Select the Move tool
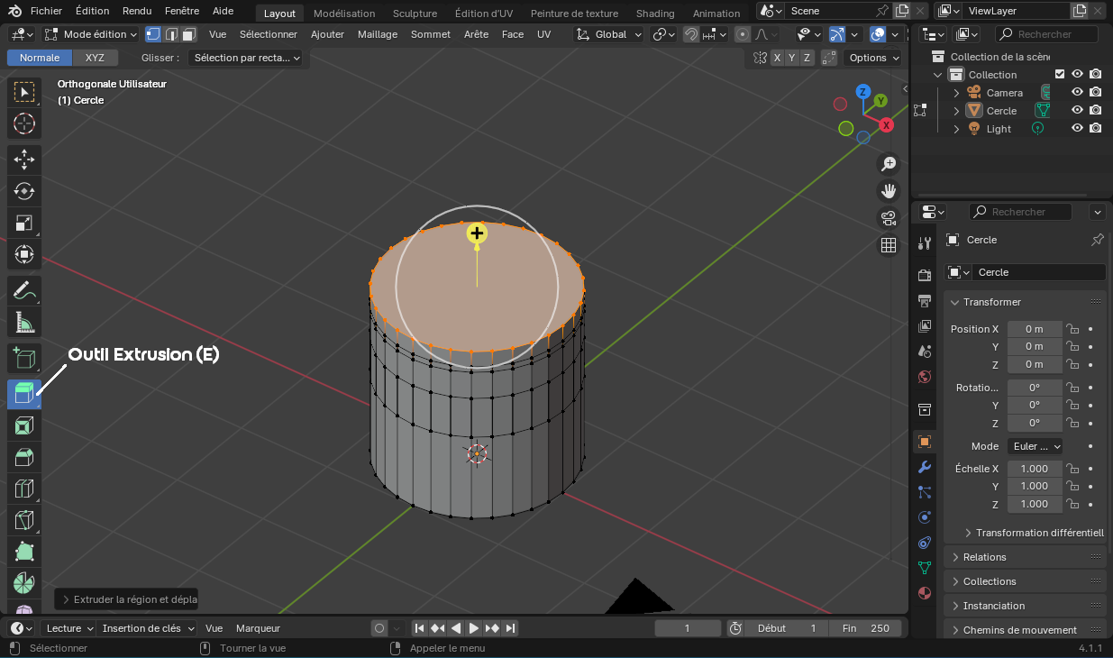 24,160
